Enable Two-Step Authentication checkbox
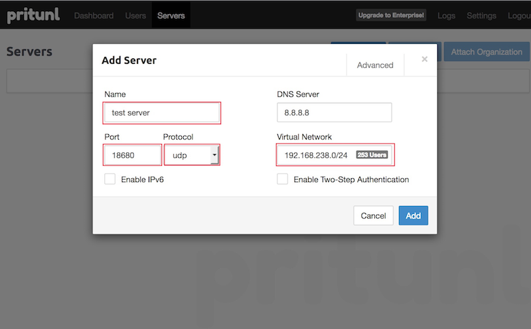Image resolution: width=531 pixels, height=329 pixels. pos(283,179)
